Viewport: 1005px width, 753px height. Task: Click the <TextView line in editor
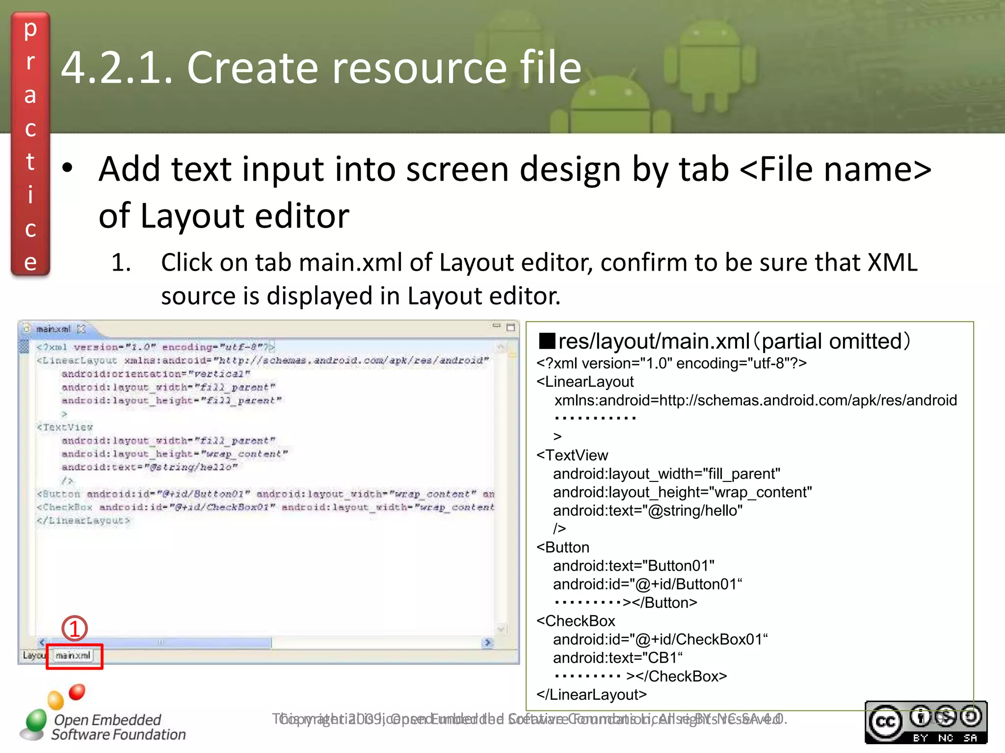(65, 427)
